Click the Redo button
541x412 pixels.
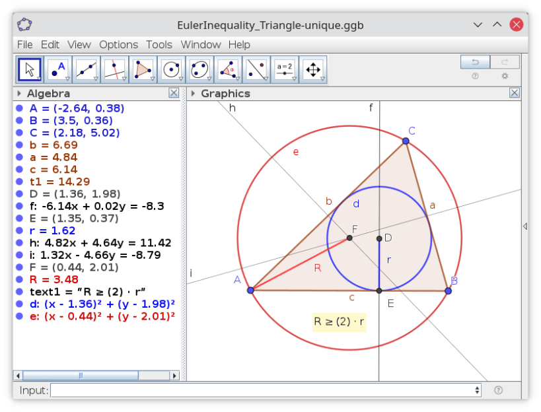coord(505,61)
